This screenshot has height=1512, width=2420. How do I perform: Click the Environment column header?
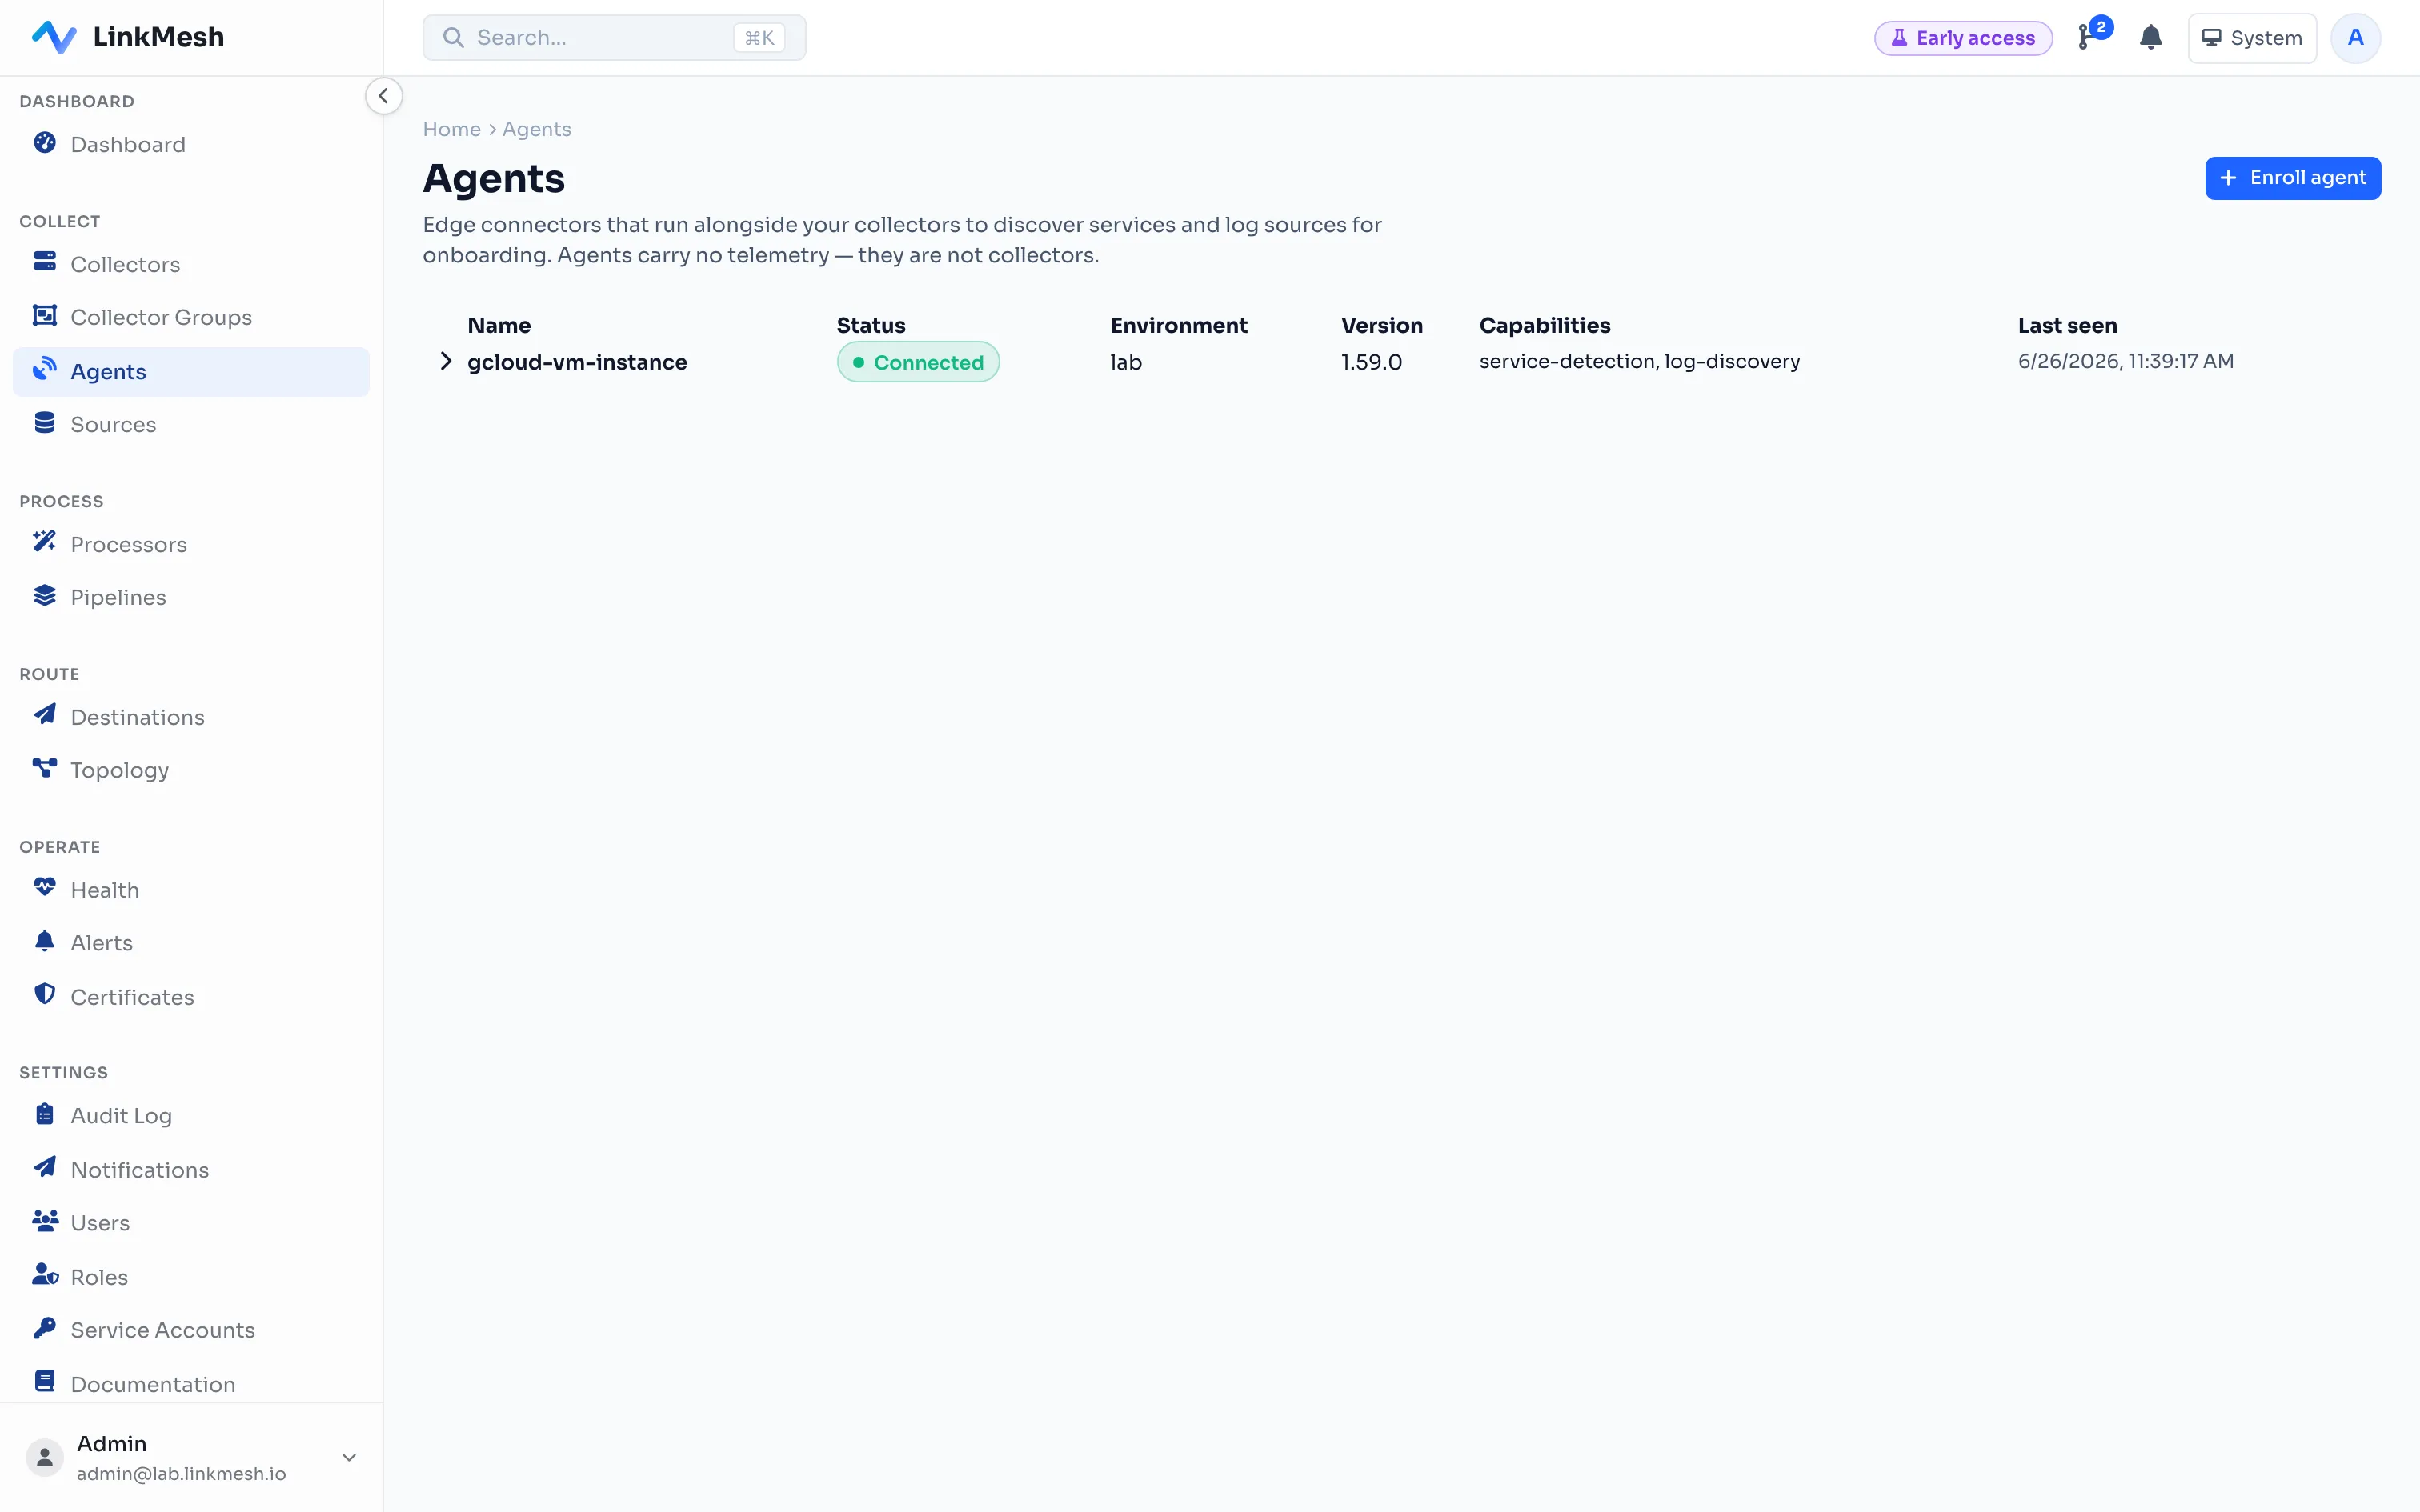[1179, 325]
